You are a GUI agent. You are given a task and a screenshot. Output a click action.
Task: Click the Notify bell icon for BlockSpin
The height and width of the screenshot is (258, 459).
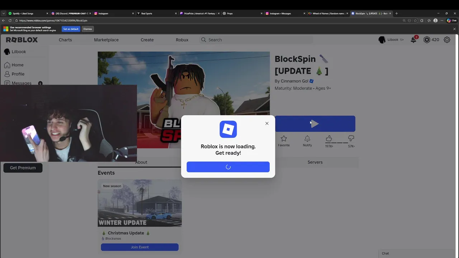(307, 138)
